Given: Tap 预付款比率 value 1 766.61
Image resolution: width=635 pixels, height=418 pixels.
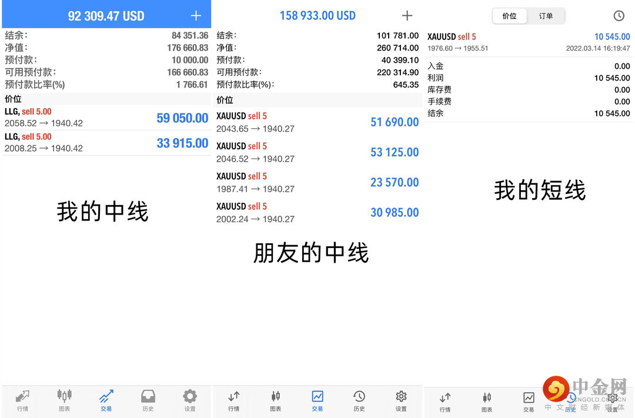Looking at the screenshot, I should 192,85.
